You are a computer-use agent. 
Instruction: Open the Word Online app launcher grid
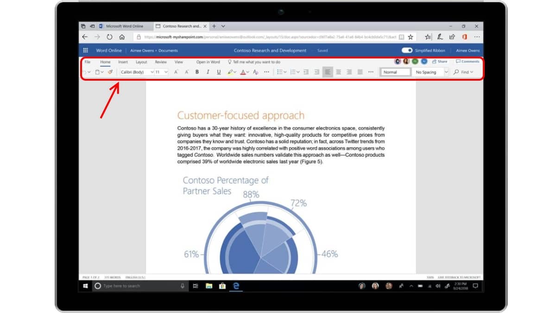[x=86, y=51]
